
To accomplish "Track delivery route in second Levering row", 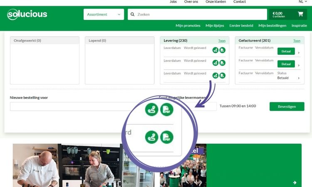I will (215, 63).
